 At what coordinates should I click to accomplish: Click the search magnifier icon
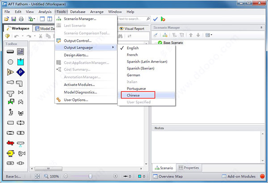148,19
